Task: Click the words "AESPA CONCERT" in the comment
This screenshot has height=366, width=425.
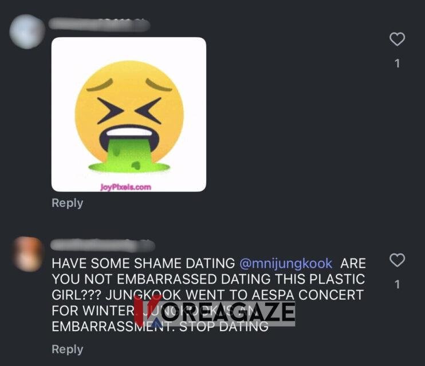Action: [308, 295]
